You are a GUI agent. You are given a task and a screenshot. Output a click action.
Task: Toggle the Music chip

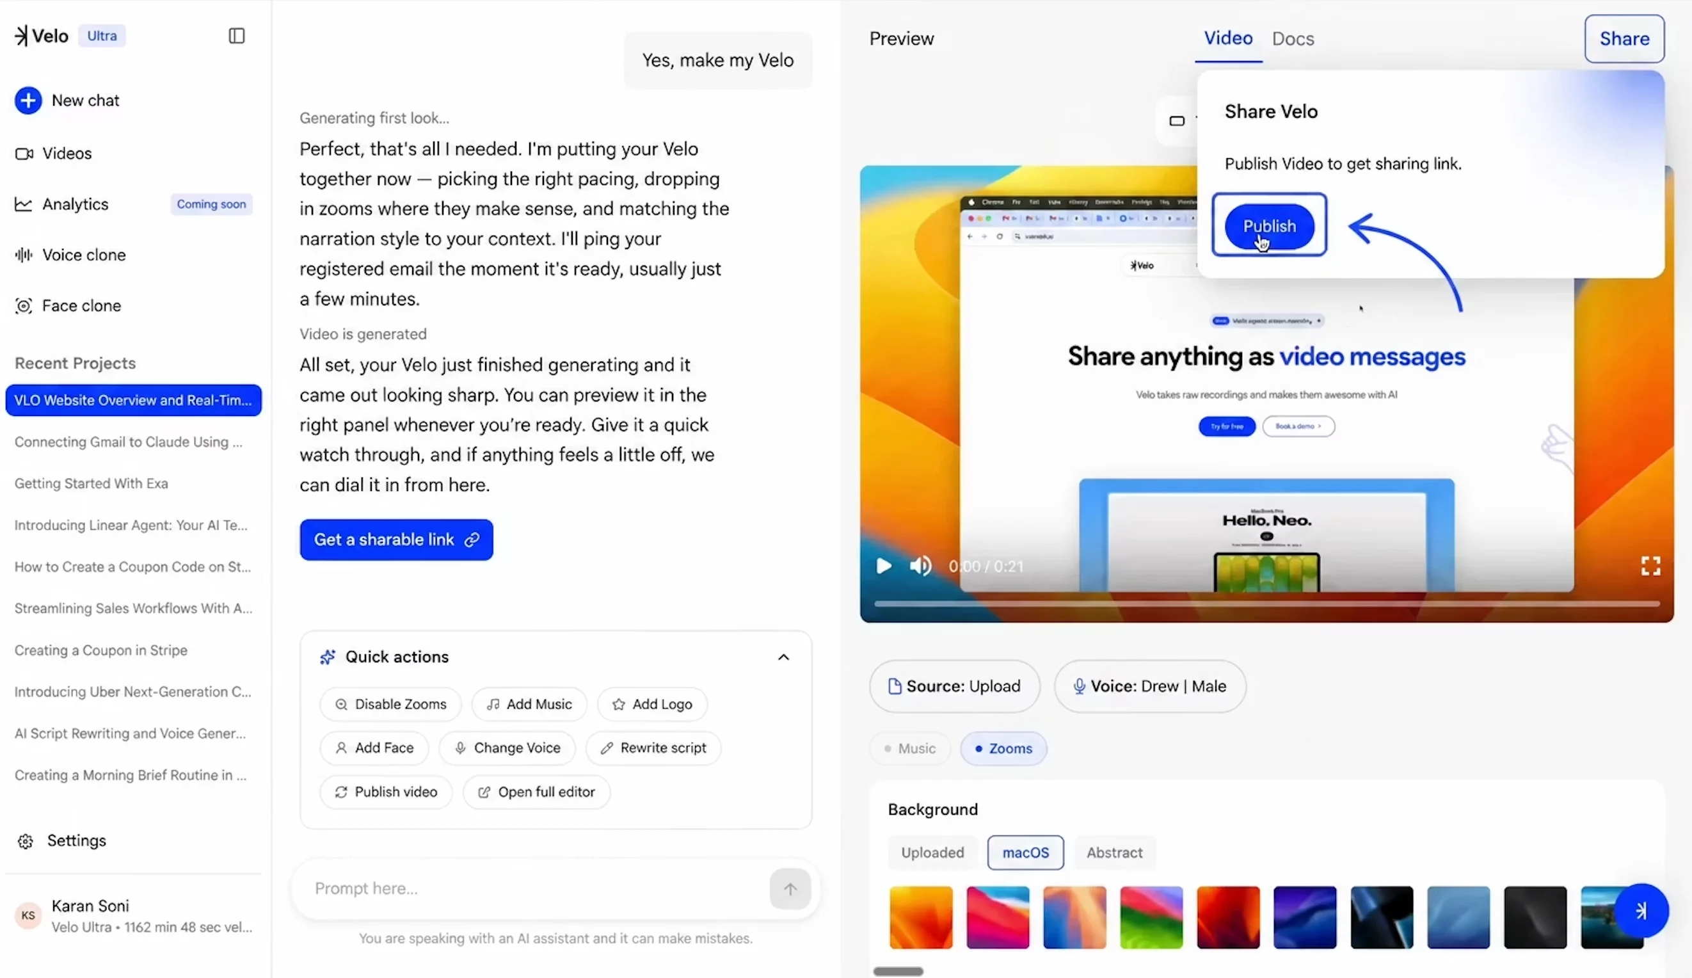[910, 748]
